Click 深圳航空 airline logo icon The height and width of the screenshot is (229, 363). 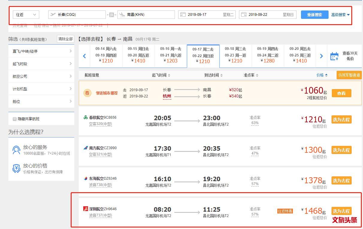pos(86,209)
